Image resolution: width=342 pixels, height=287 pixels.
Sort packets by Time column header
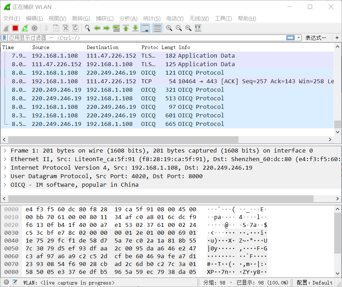click(x=16, y=47)
